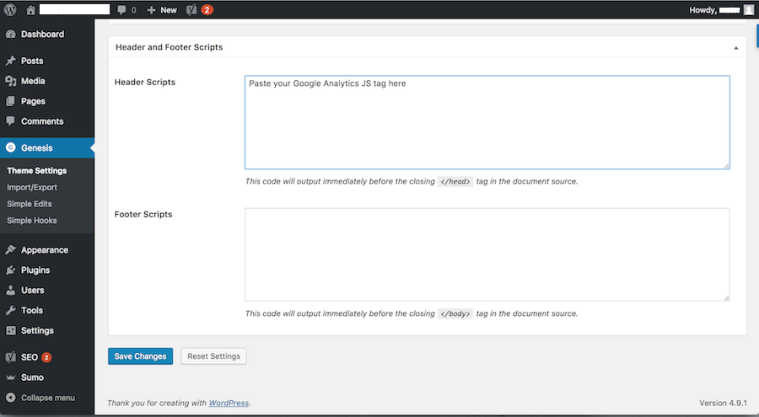The image size is (759, 417).
Task: Open comments bubble in admin bar
Action: (121, 9)
